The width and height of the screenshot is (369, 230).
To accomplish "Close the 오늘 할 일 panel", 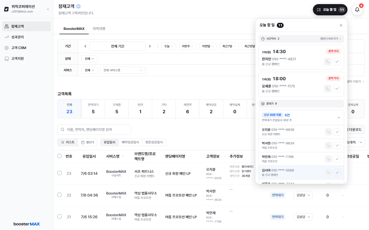I will coord(341,25).
